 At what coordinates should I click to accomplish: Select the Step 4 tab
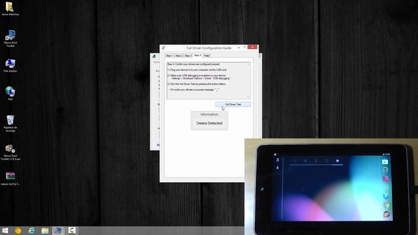(x=197, y=55)
